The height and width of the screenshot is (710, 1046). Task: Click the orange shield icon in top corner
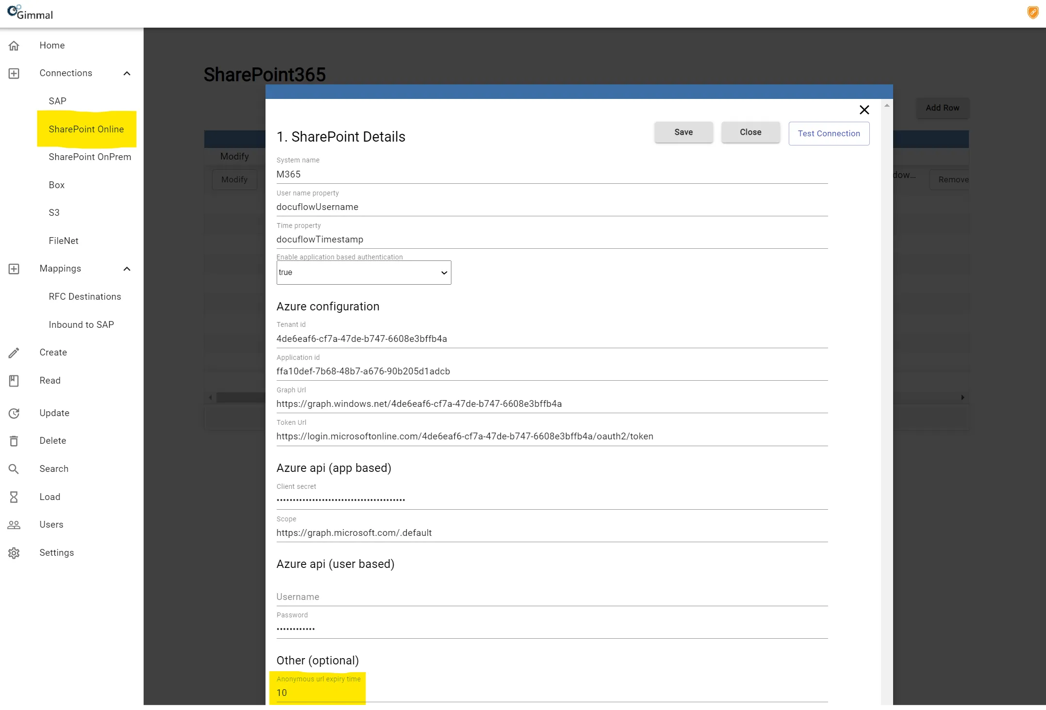click(x=1033, y=13)
